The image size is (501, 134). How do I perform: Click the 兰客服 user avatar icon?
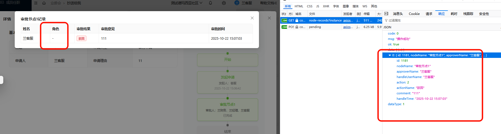[x=237, y=3]
